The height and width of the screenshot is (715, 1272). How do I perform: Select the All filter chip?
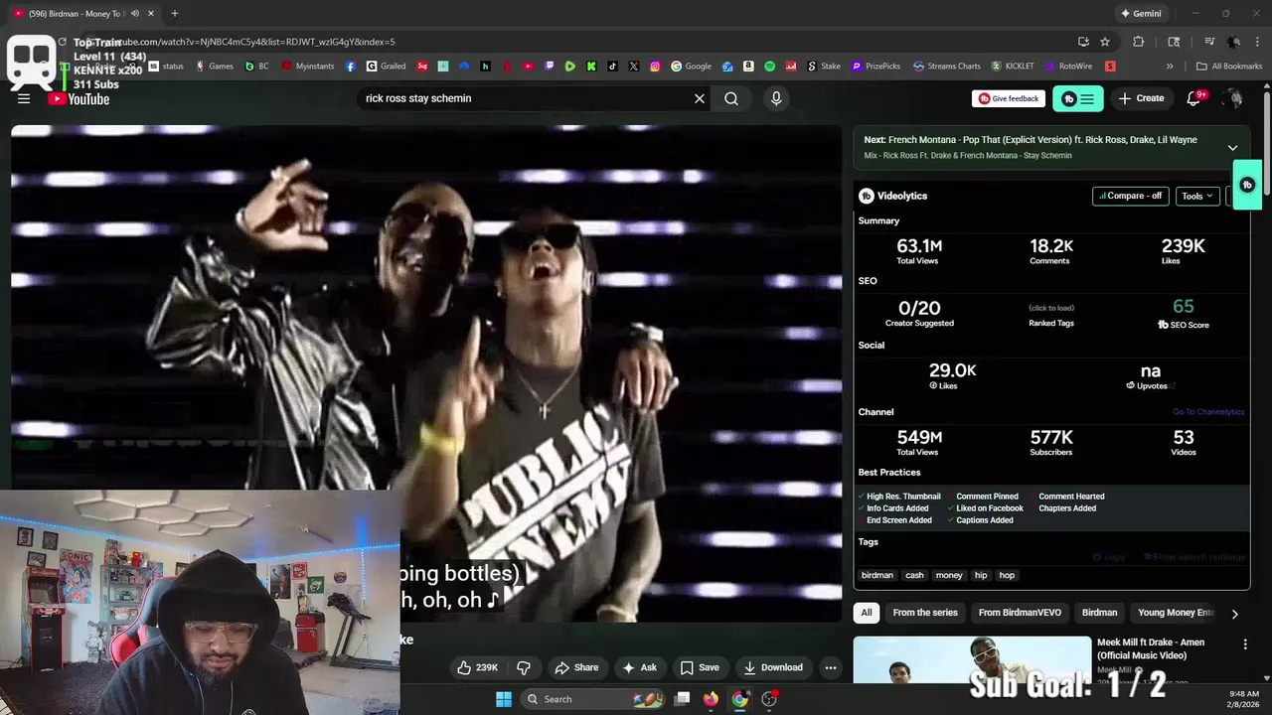point(867,613)
